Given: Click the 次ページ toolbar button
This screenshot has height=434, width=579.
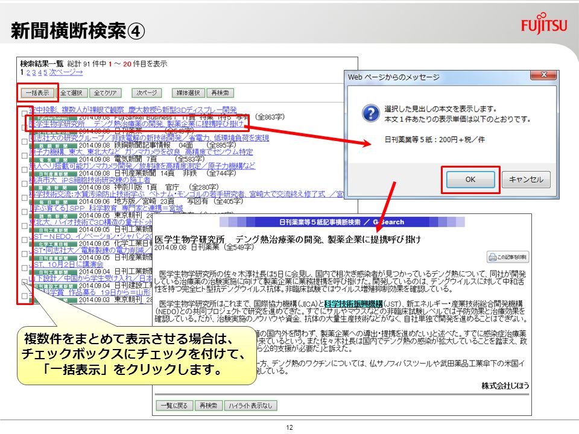Looking at the screenshot, I should coord(147,93).
